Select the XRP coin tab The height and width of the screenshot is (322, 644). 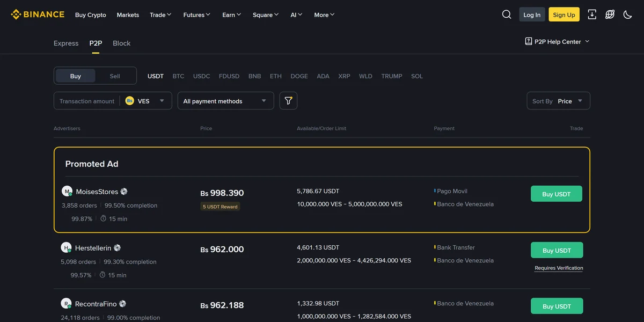tap(344, 76)
